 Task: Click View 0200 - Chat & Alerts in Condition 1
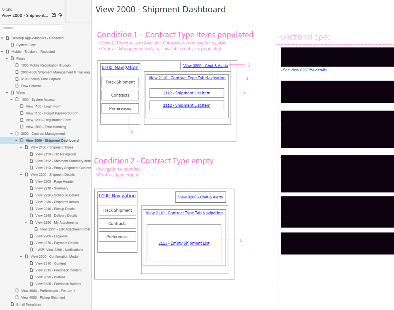pos(205,66)
